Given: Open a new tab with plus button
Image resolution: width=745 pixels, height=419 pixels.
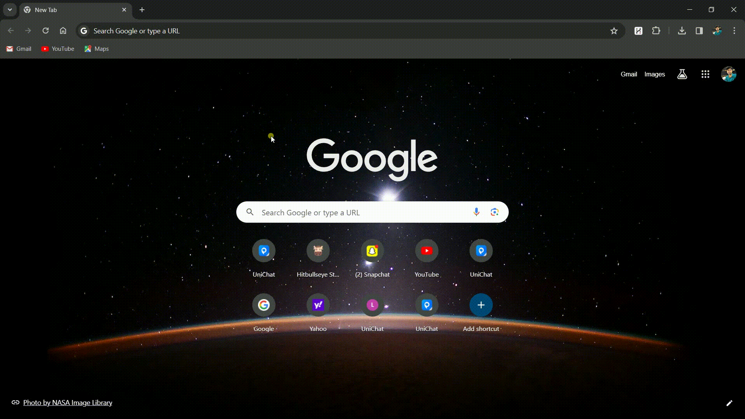Looking at the screenshot, I should 142,10.
